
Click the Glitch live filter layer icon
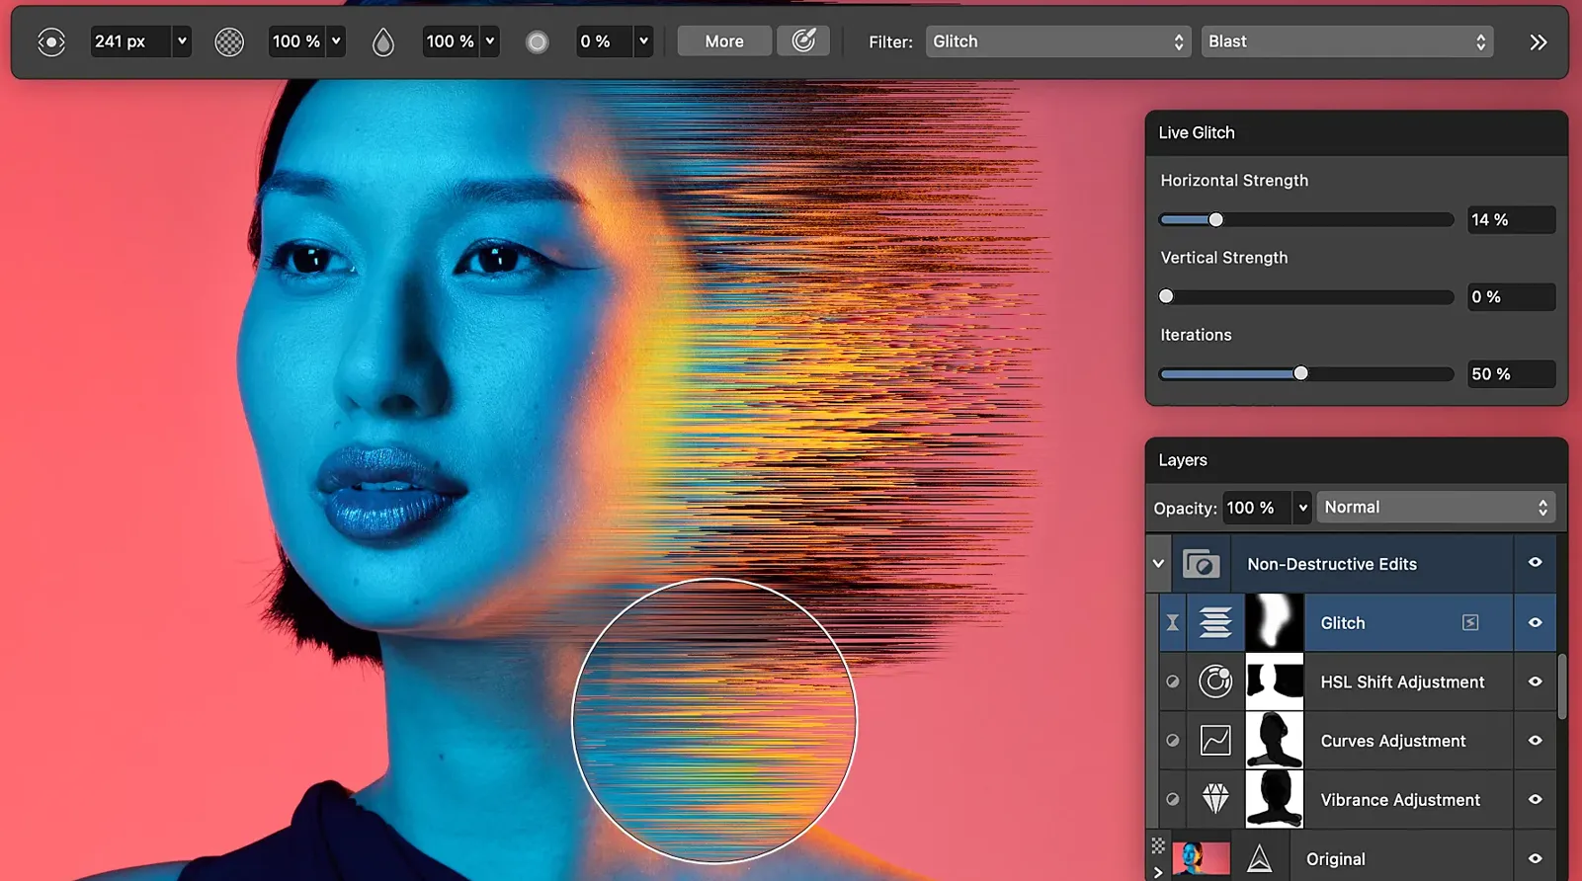[1215, 622]
